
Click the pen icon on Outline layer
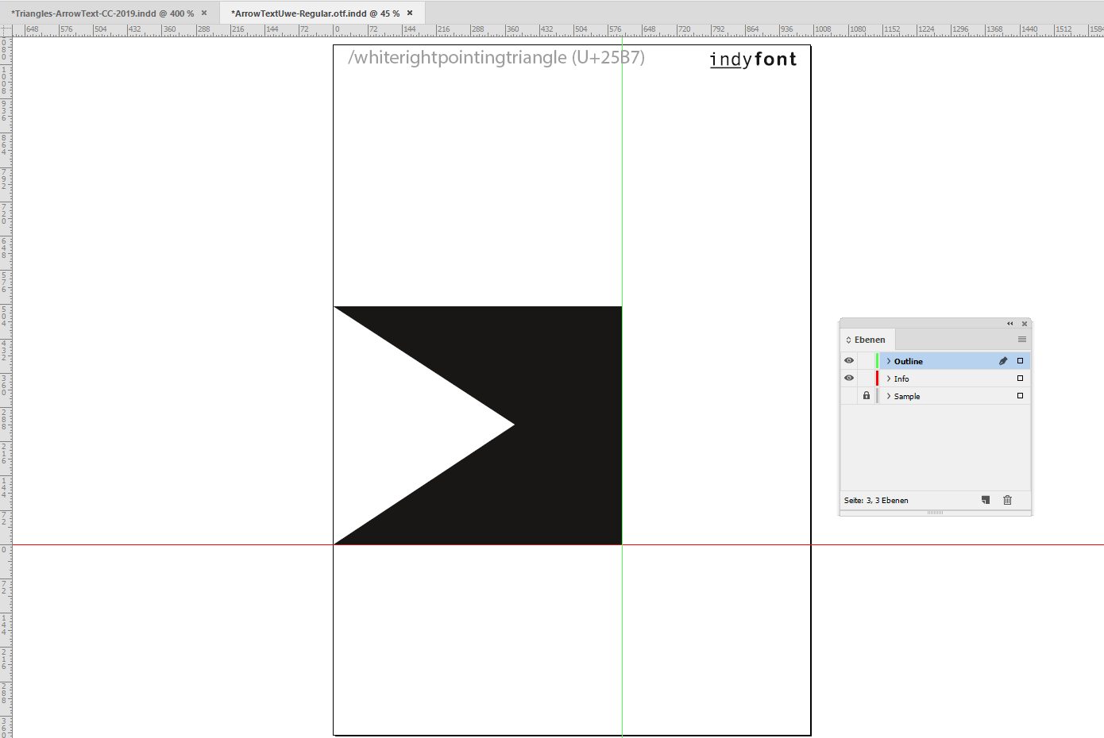[x=1003, y=361]
